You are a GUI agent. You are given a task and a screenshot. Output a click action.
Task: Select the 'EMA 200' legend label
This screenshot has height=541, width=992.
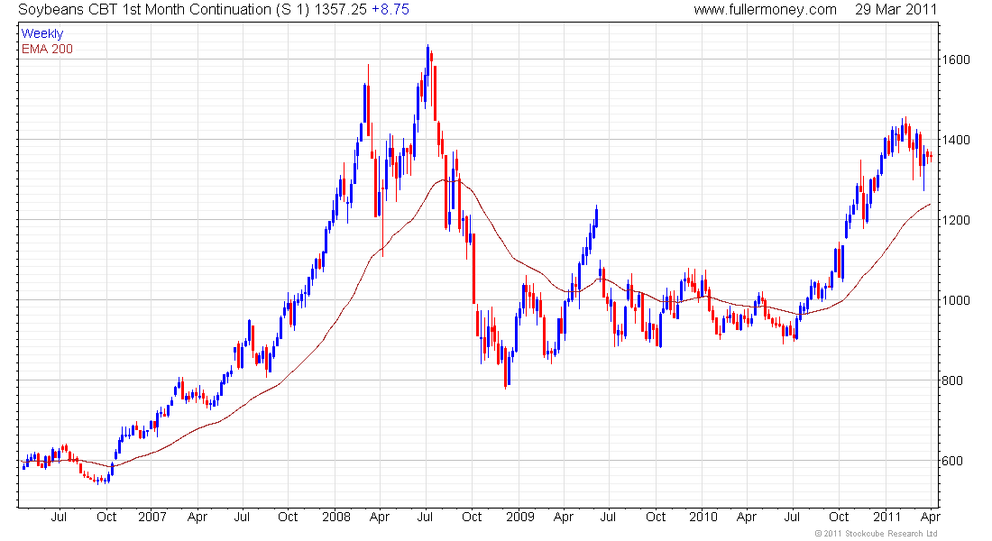tap(48, 49)
